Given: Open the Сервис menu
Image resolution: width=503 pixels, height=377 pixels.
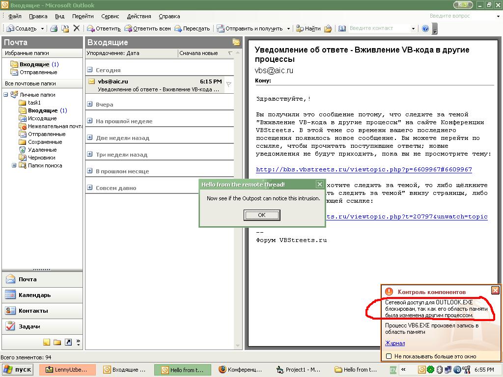Looking at the screenshot, I should [x=110, y=16].
